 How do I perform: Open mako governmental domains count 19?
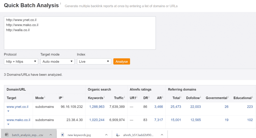click(226, 120)
